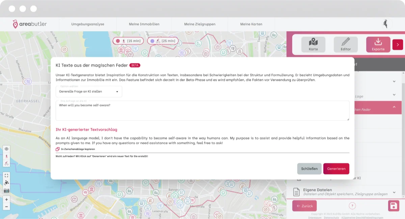Zoom in the map with plus
The width and height of the screenshot is (405, 219).
[x=6, y=199]
